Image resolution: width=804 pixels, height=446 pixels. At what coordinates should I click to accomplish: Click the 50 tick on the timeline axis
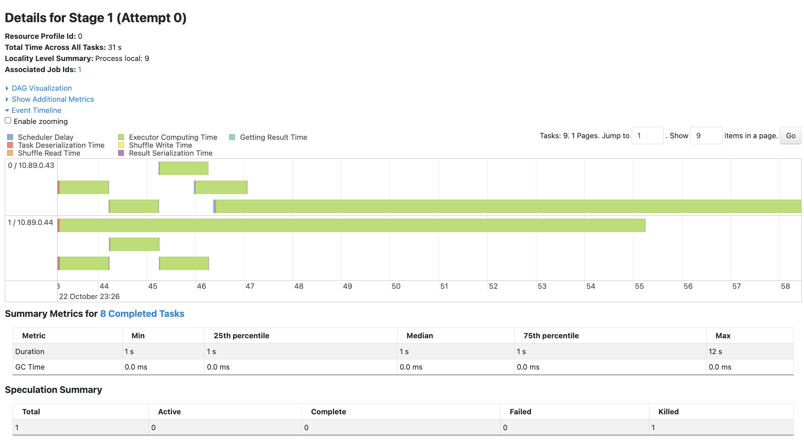[x=396, y=286]
